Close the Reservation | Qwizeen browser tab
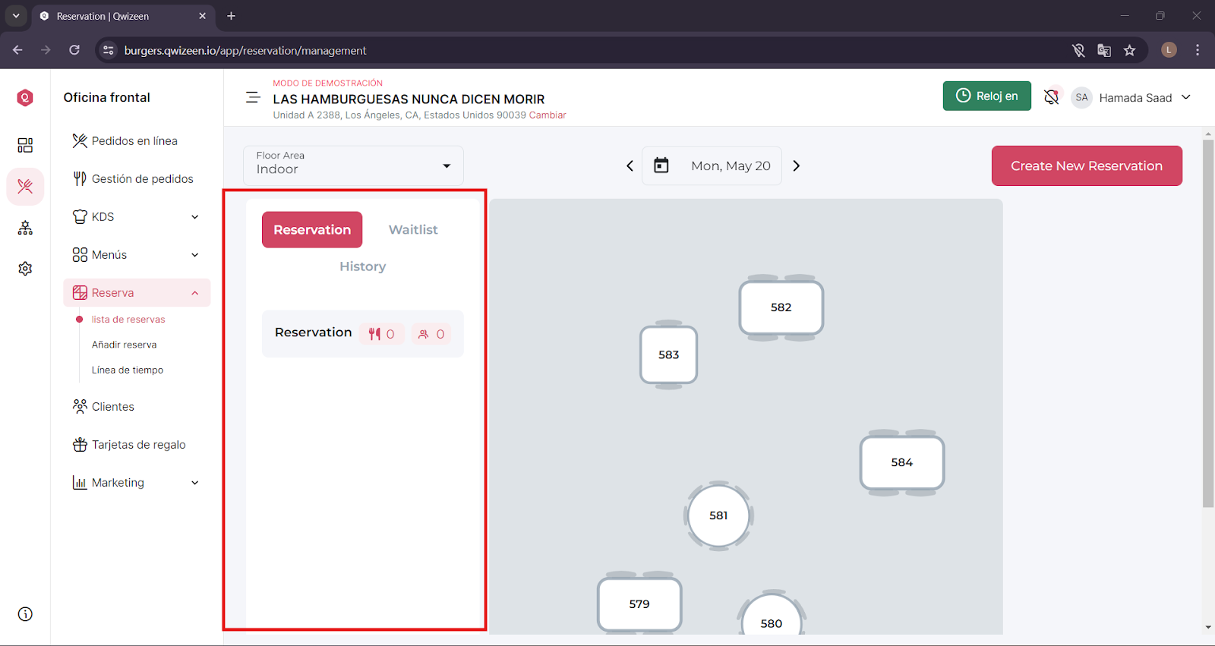Image resolution: width=1215 pixels, height=646 pixels. pos(203,16)
